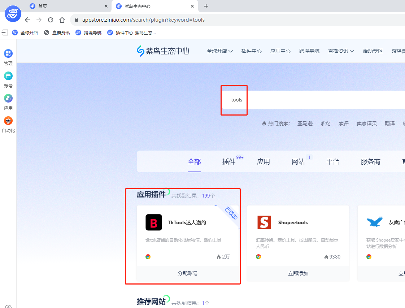
Task: Click the 2万 popularity count on TkTools card
Action: pos(223,257)
